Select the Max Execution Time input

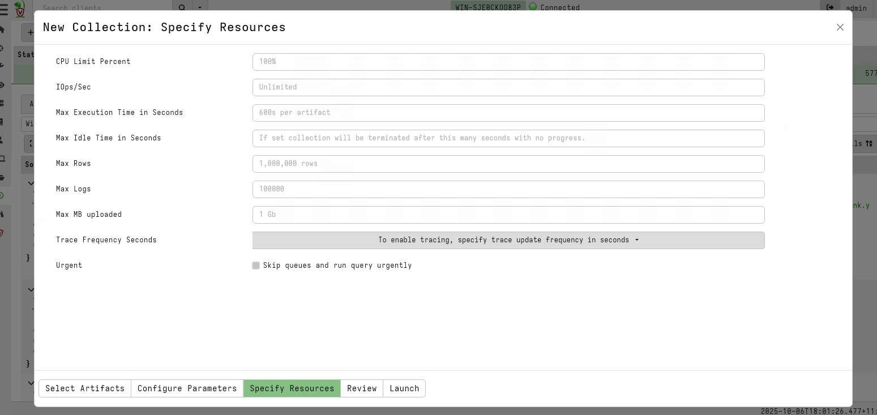pyautogui.click(x=508, y=113)
